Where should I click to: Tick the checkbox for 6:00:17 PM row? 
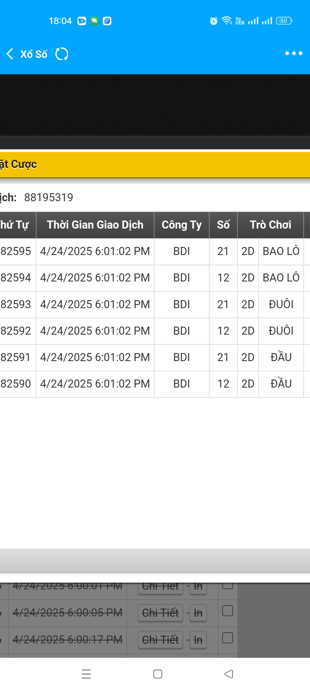[228, 638]
